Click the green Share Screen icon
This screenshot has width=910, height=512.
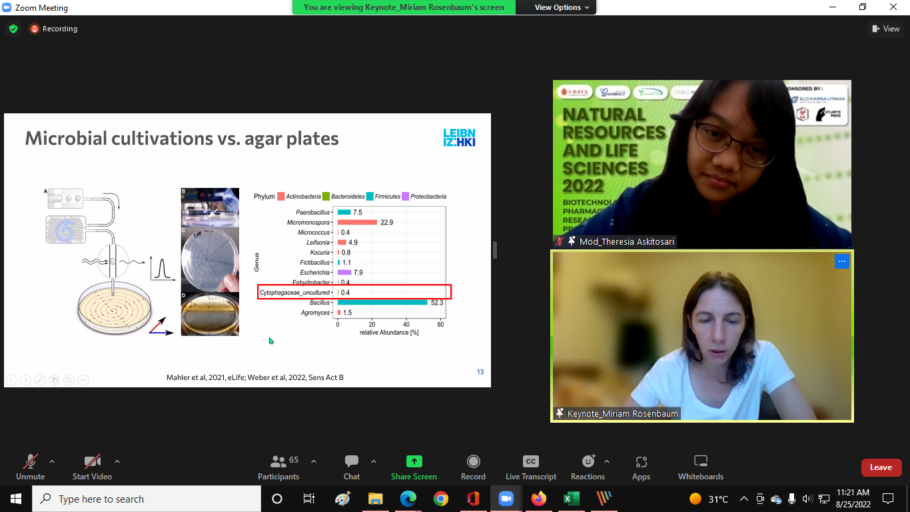[414, 462]
